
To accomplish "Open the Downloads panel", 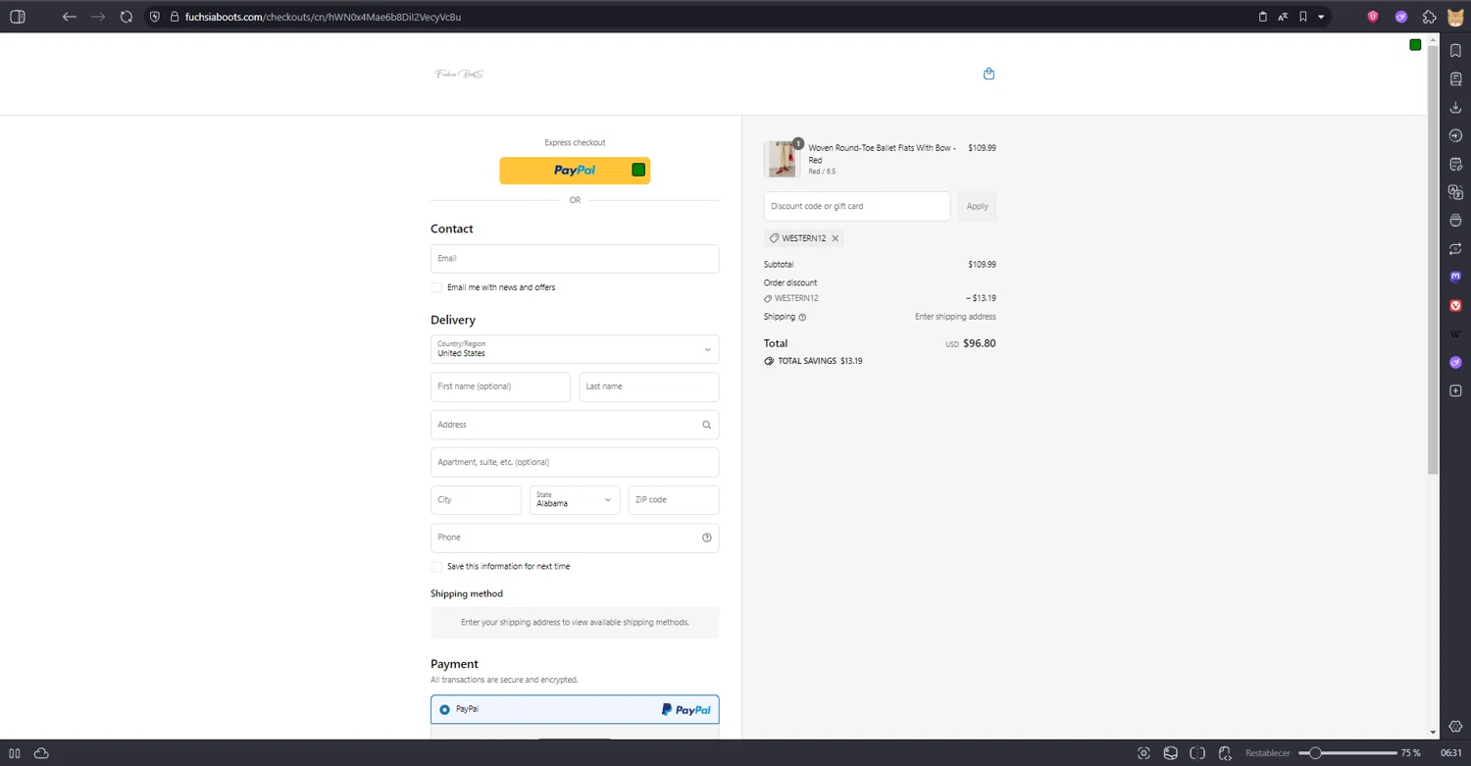I will click(x=1456, y=107).
